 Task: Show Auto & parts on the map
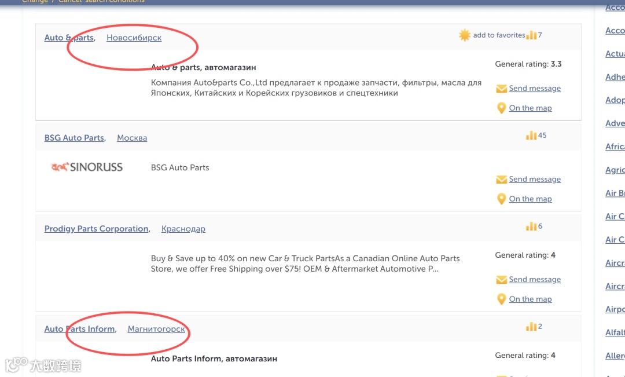[530, 108]
